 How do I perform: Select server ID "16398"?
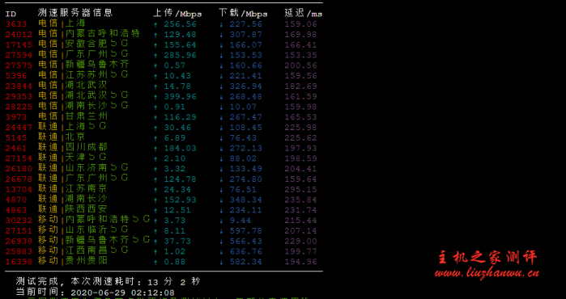(x=19, y=262)
